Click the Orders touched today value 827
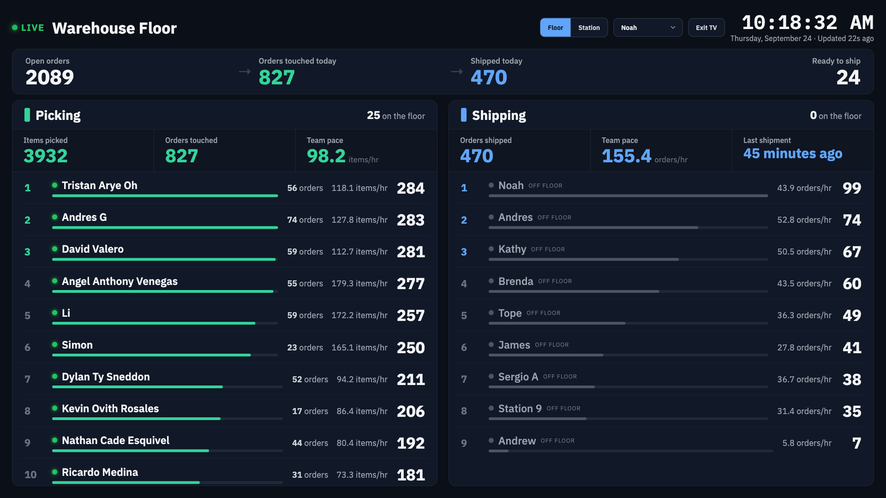The image size is (886, 498). click(276, 77)
